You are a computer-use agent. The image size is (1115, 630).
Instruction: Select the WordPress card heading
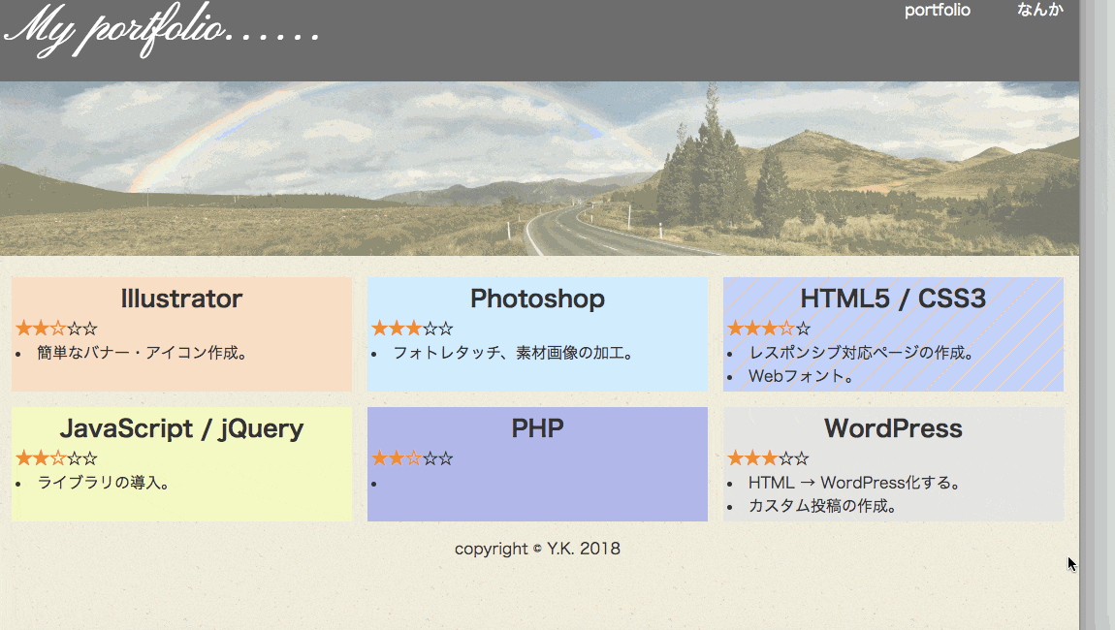(x=893, y=428)
